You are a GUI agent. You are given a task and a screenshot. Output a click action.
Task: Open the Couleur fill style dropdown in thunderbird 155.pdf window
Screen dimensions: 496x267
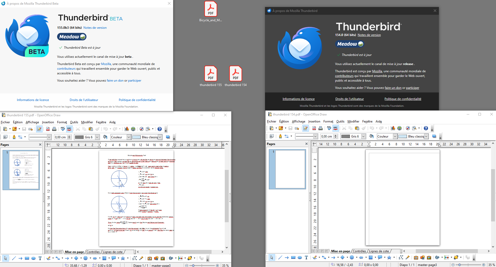[129, 137]
